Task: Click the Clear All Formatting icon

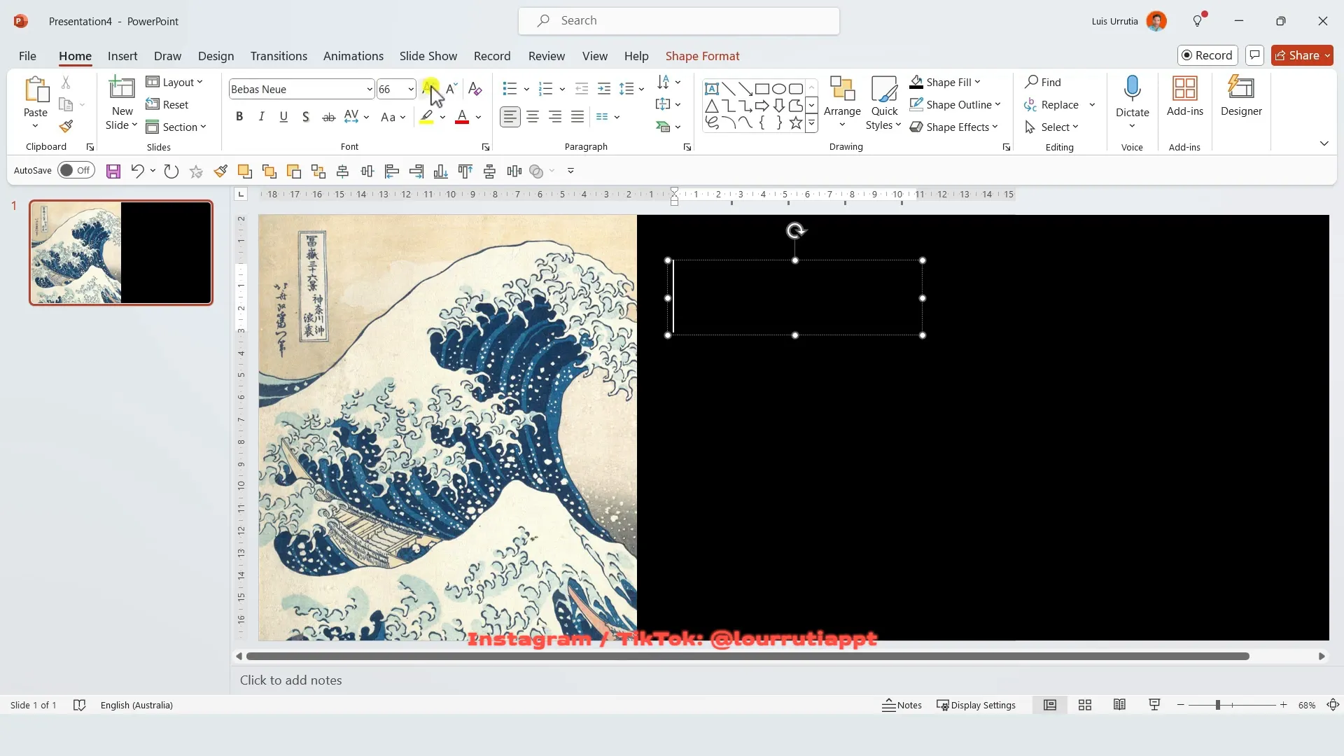Action: point(475,89)
